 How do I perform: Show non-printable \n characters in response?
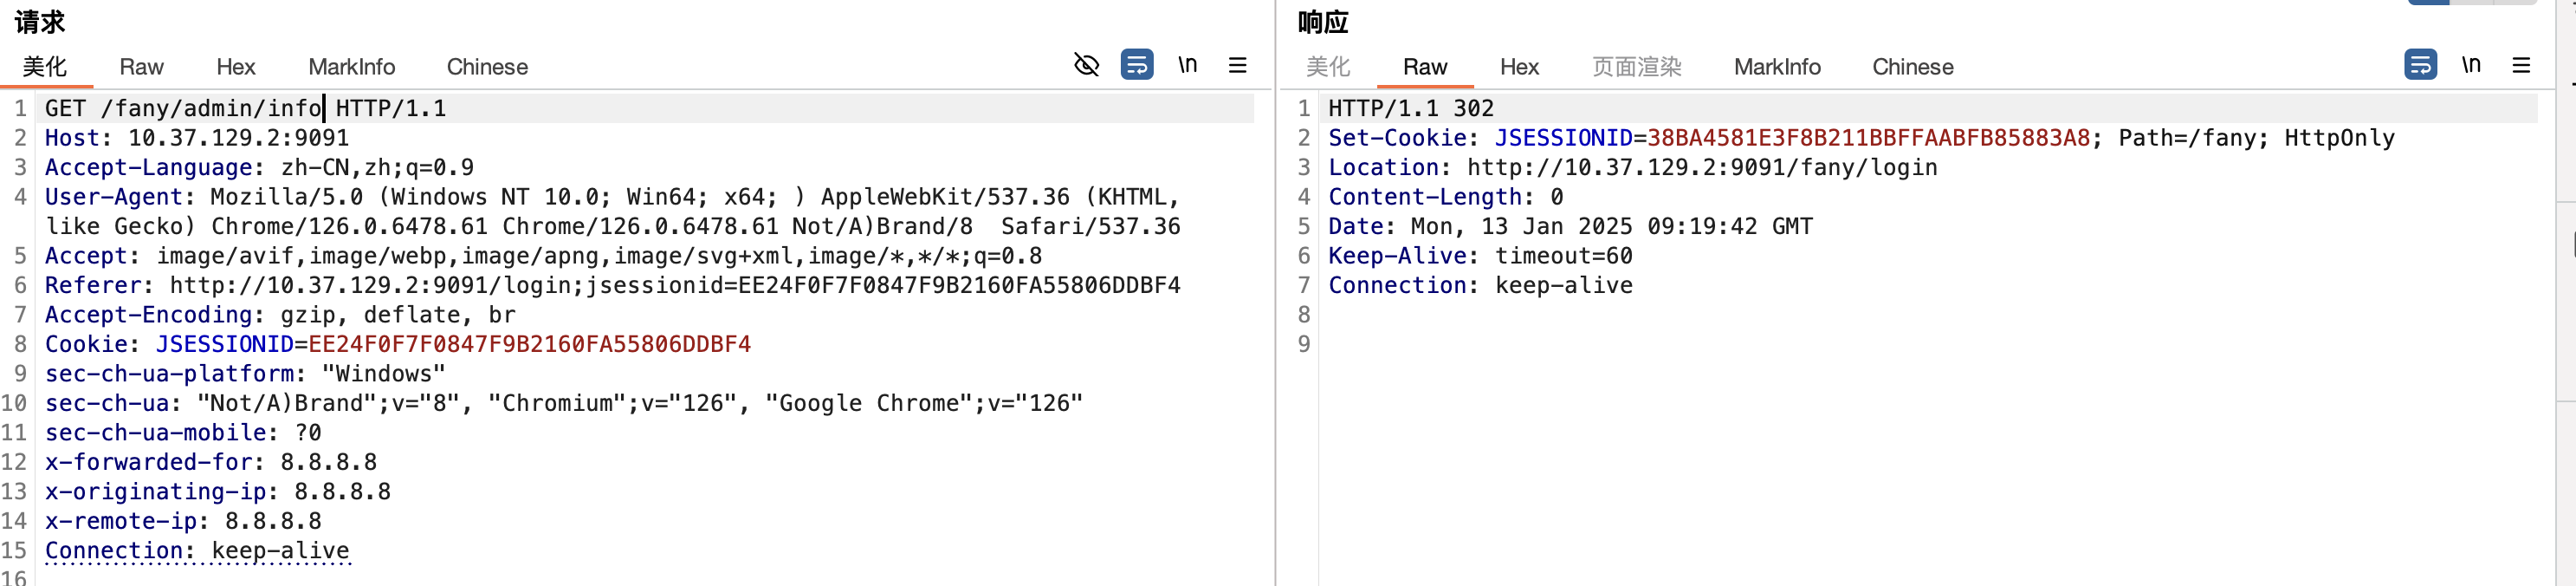(x=2471, y=65)
